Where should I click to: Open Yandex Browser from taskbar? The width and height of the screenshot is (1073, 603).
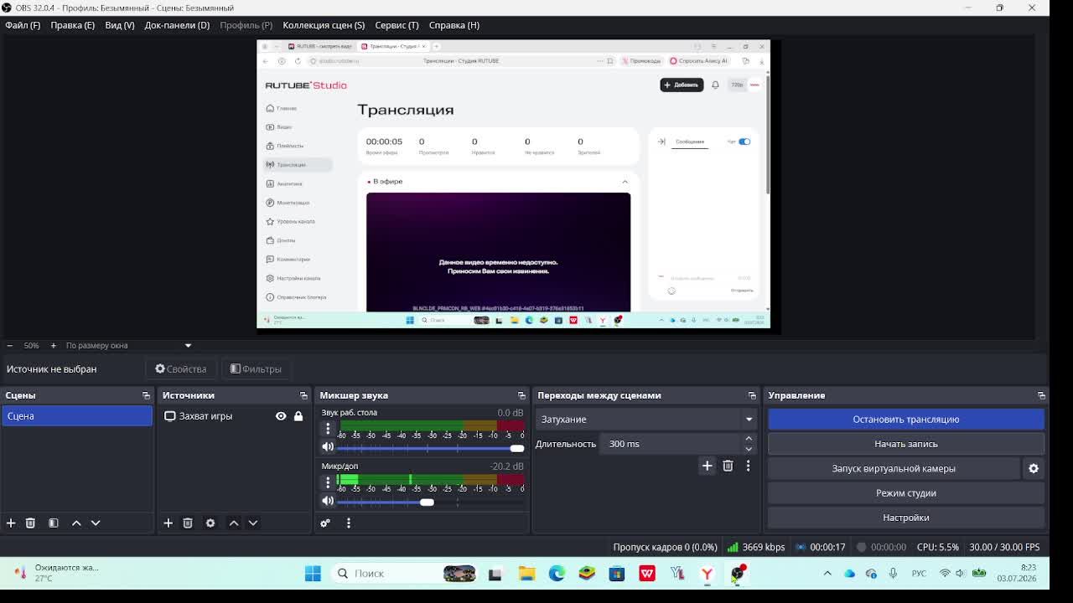point(708,574)
